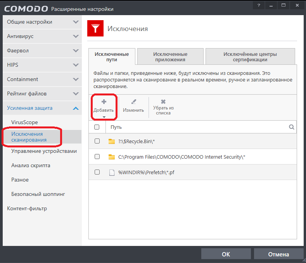
Task: Click Containment section label
Action: click(22, 79)
